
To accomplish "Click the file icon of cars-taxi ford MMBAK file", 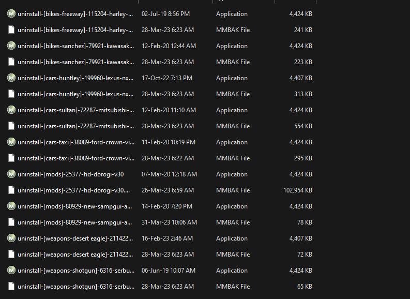I will pos(11,158).
